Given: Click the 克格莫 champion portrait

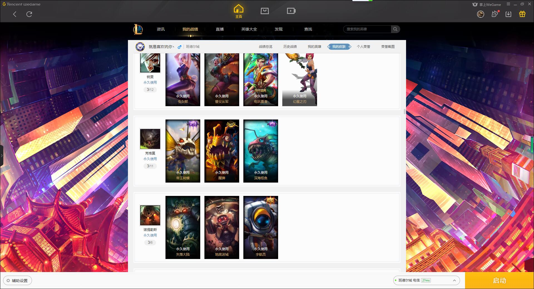Looking at the screenshot, I should pos(150,139).
